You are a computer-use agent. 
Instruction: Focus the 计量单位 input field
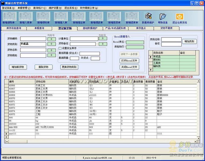click(x=84, y=39)
